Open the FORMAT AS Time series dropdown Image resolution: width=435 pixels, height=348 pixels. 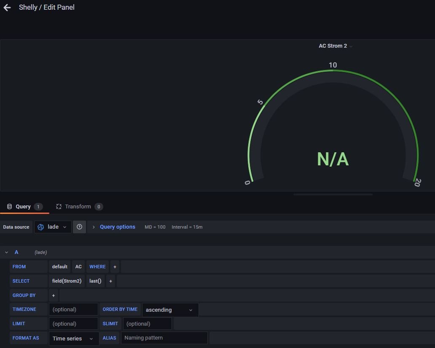[73, 338]
